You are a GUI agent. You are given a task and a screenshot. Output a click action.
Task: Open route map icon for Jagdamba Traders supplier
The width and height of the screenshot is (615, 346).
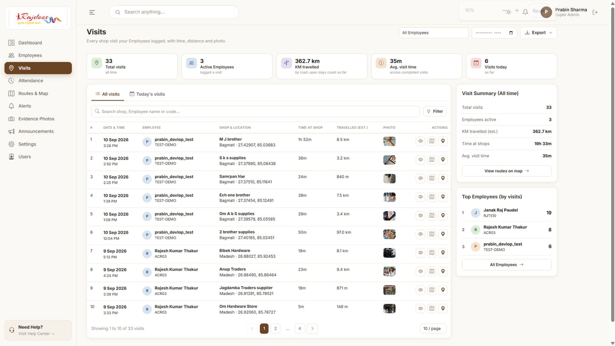click(432, 290)
